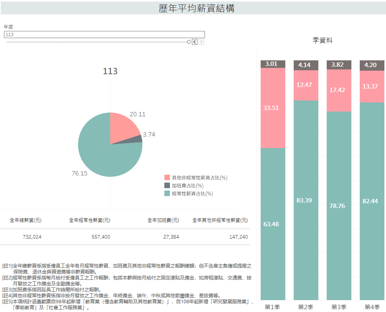Select the teal 經常性薪資占比 legend swatch
Image resolution: width=386 pixels, height=312 pixels.
[x=167, y=193]
